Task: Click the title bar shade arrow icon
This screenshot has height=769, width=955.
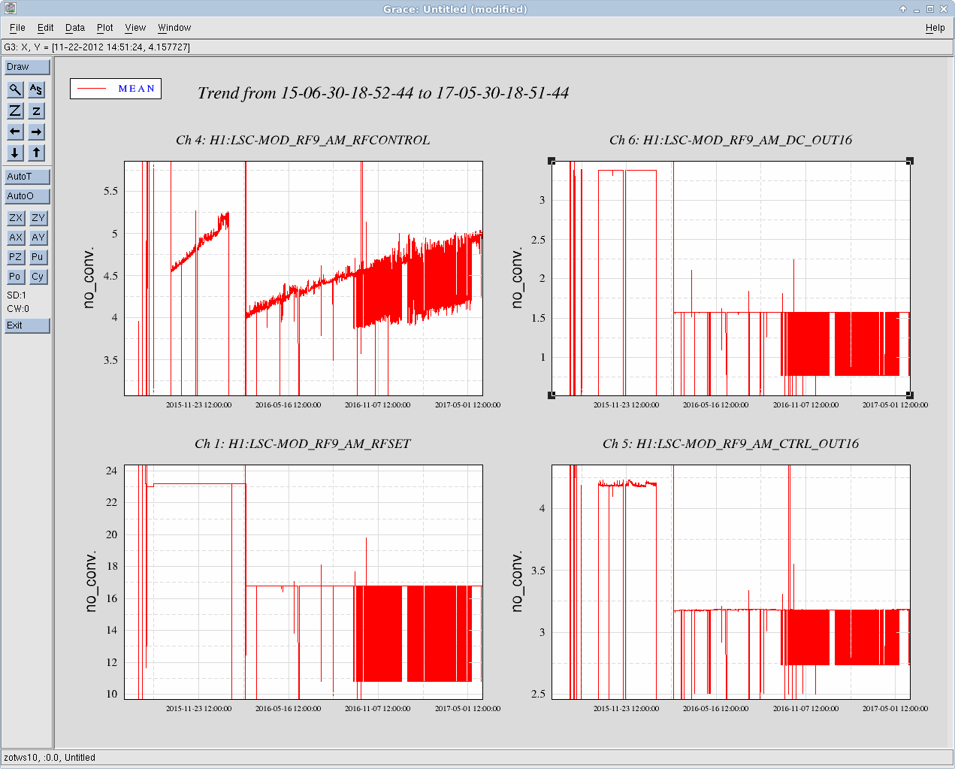Action: click(903, 9)
